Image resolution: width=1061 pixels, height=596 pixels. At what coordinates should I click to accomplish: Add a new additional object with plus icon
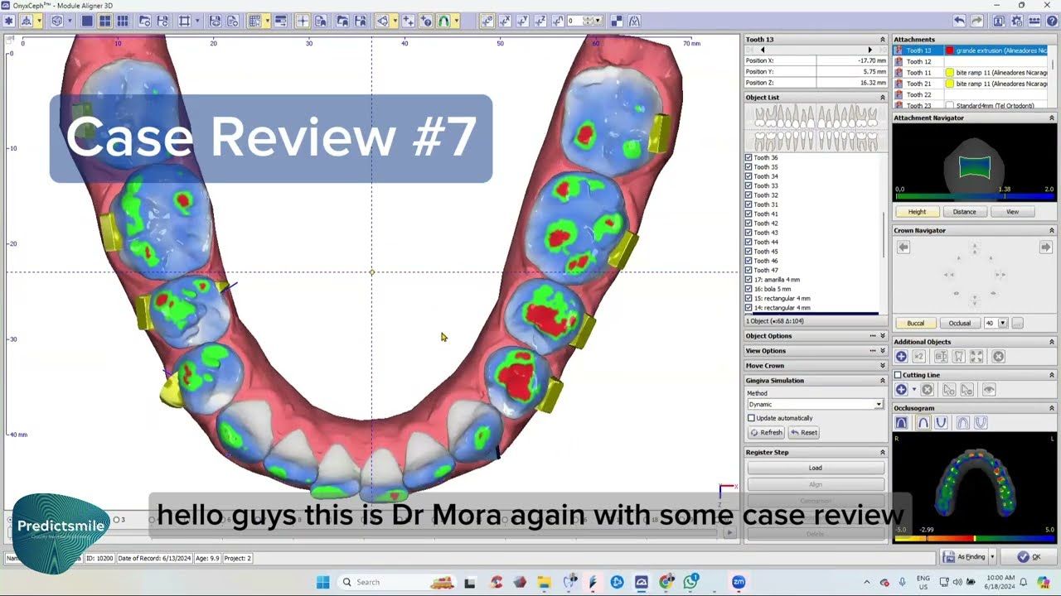click(x=901, y=357)
